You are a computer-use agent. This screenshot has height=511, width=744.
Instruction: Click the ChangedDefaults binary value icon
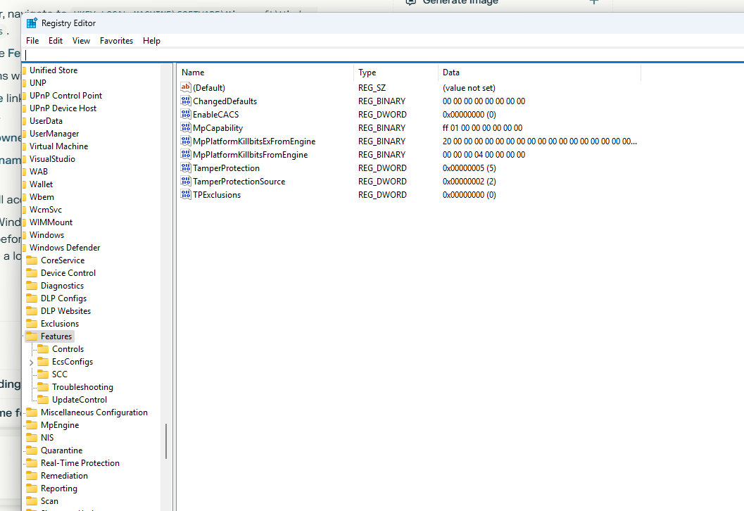pos(186,101)
